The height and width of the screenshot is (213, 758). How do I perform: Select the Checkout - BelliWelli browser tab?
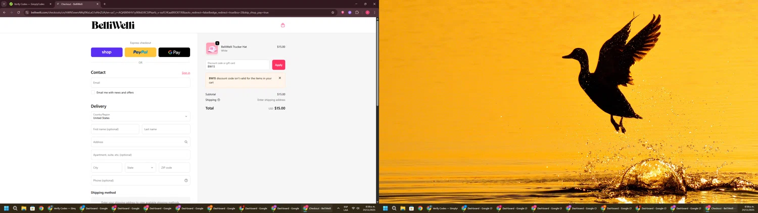(x=77, y=4)
